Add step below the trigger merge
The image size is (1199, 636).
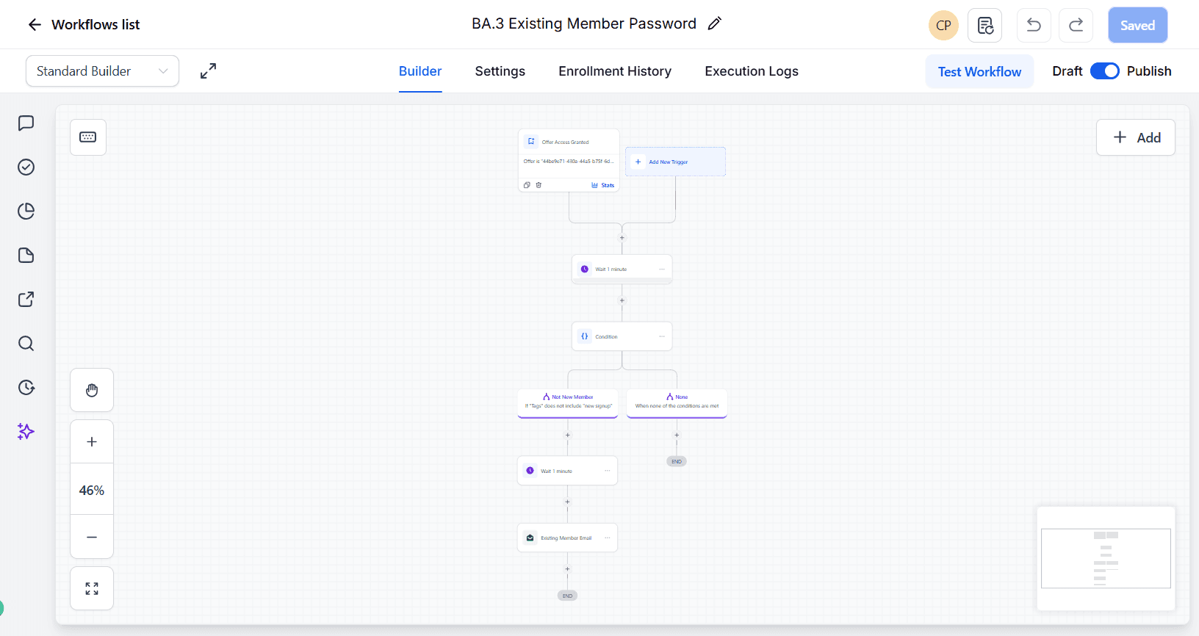click(622, 238)
